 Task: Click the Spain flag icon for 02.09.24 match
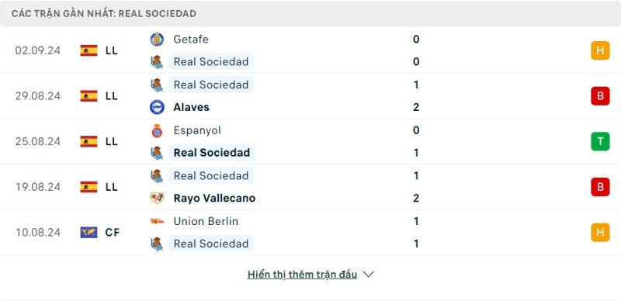pyautogui.click(x=88, y=50)
